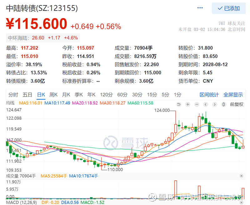Select the 日K chart tab
250x205 pixels.
(x=41, y=95)
